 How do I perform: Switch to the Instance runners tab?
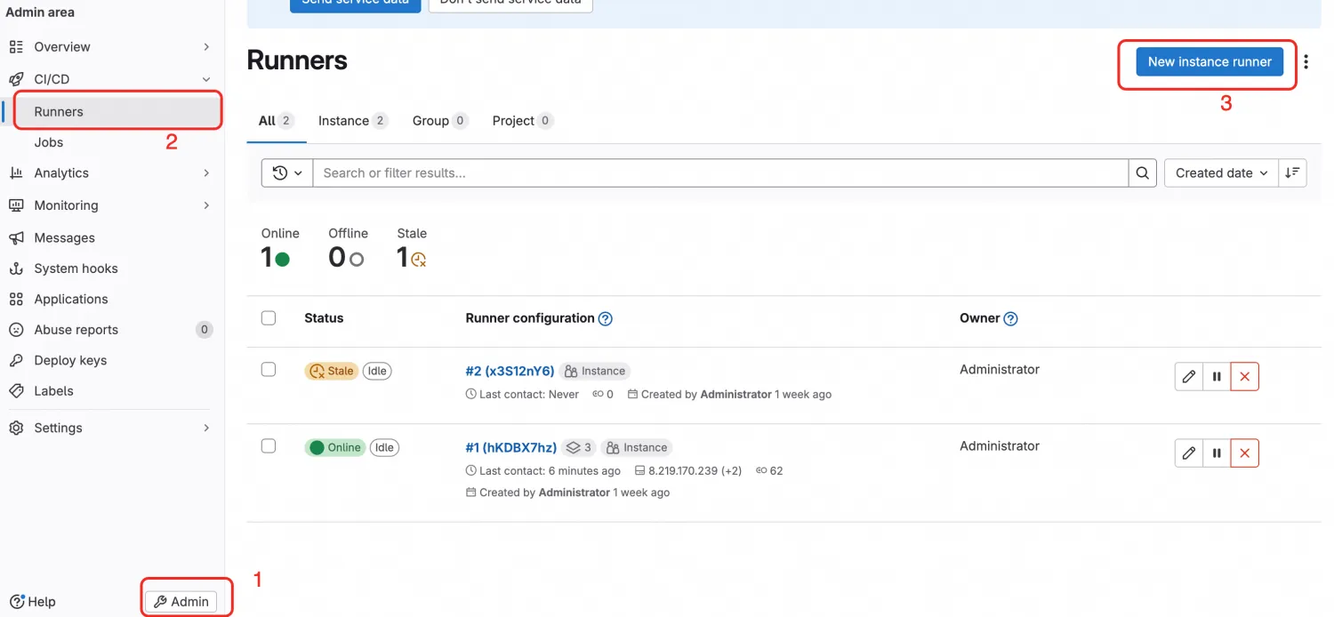tap(342, 120)
